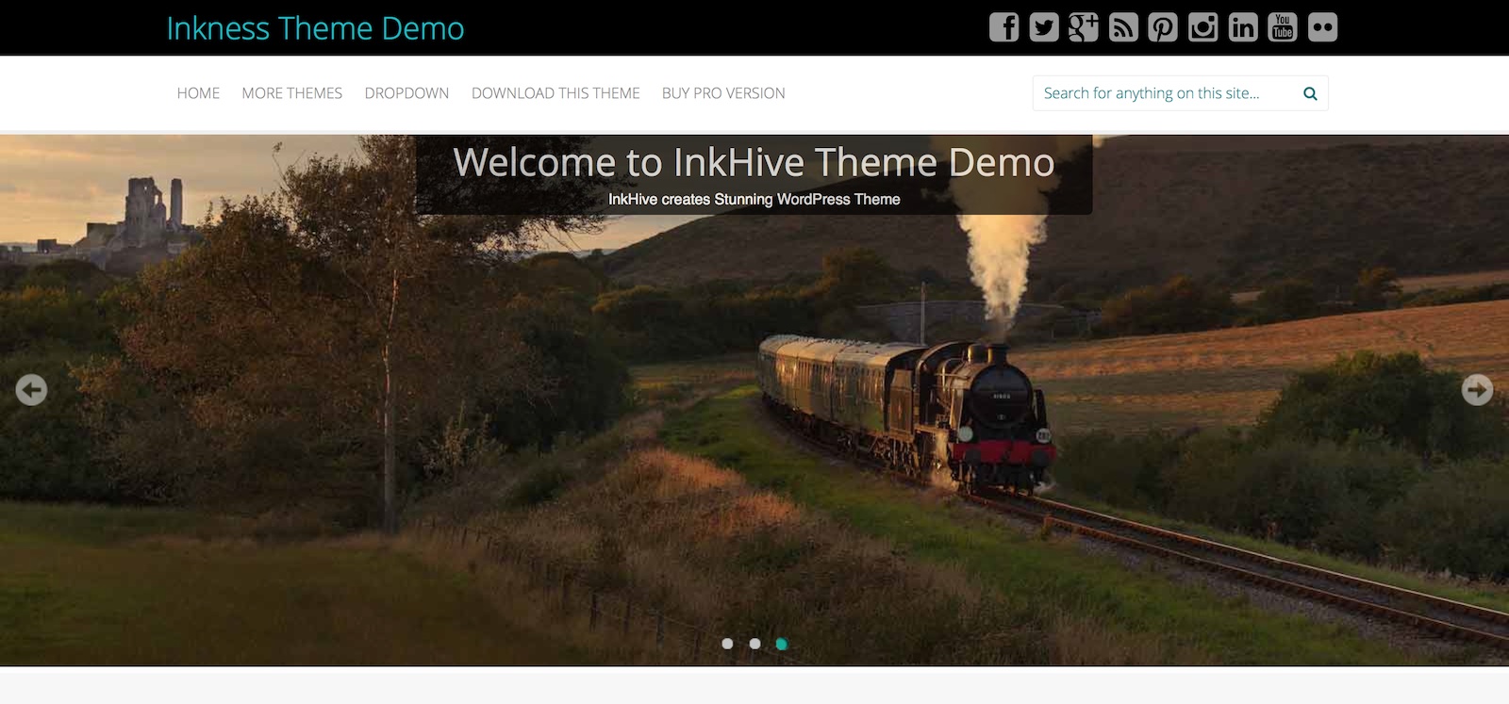The width and height of the screenshot is (1509, 704).
Task: Click the Download This Theme link
Action: tap(556, 93)
